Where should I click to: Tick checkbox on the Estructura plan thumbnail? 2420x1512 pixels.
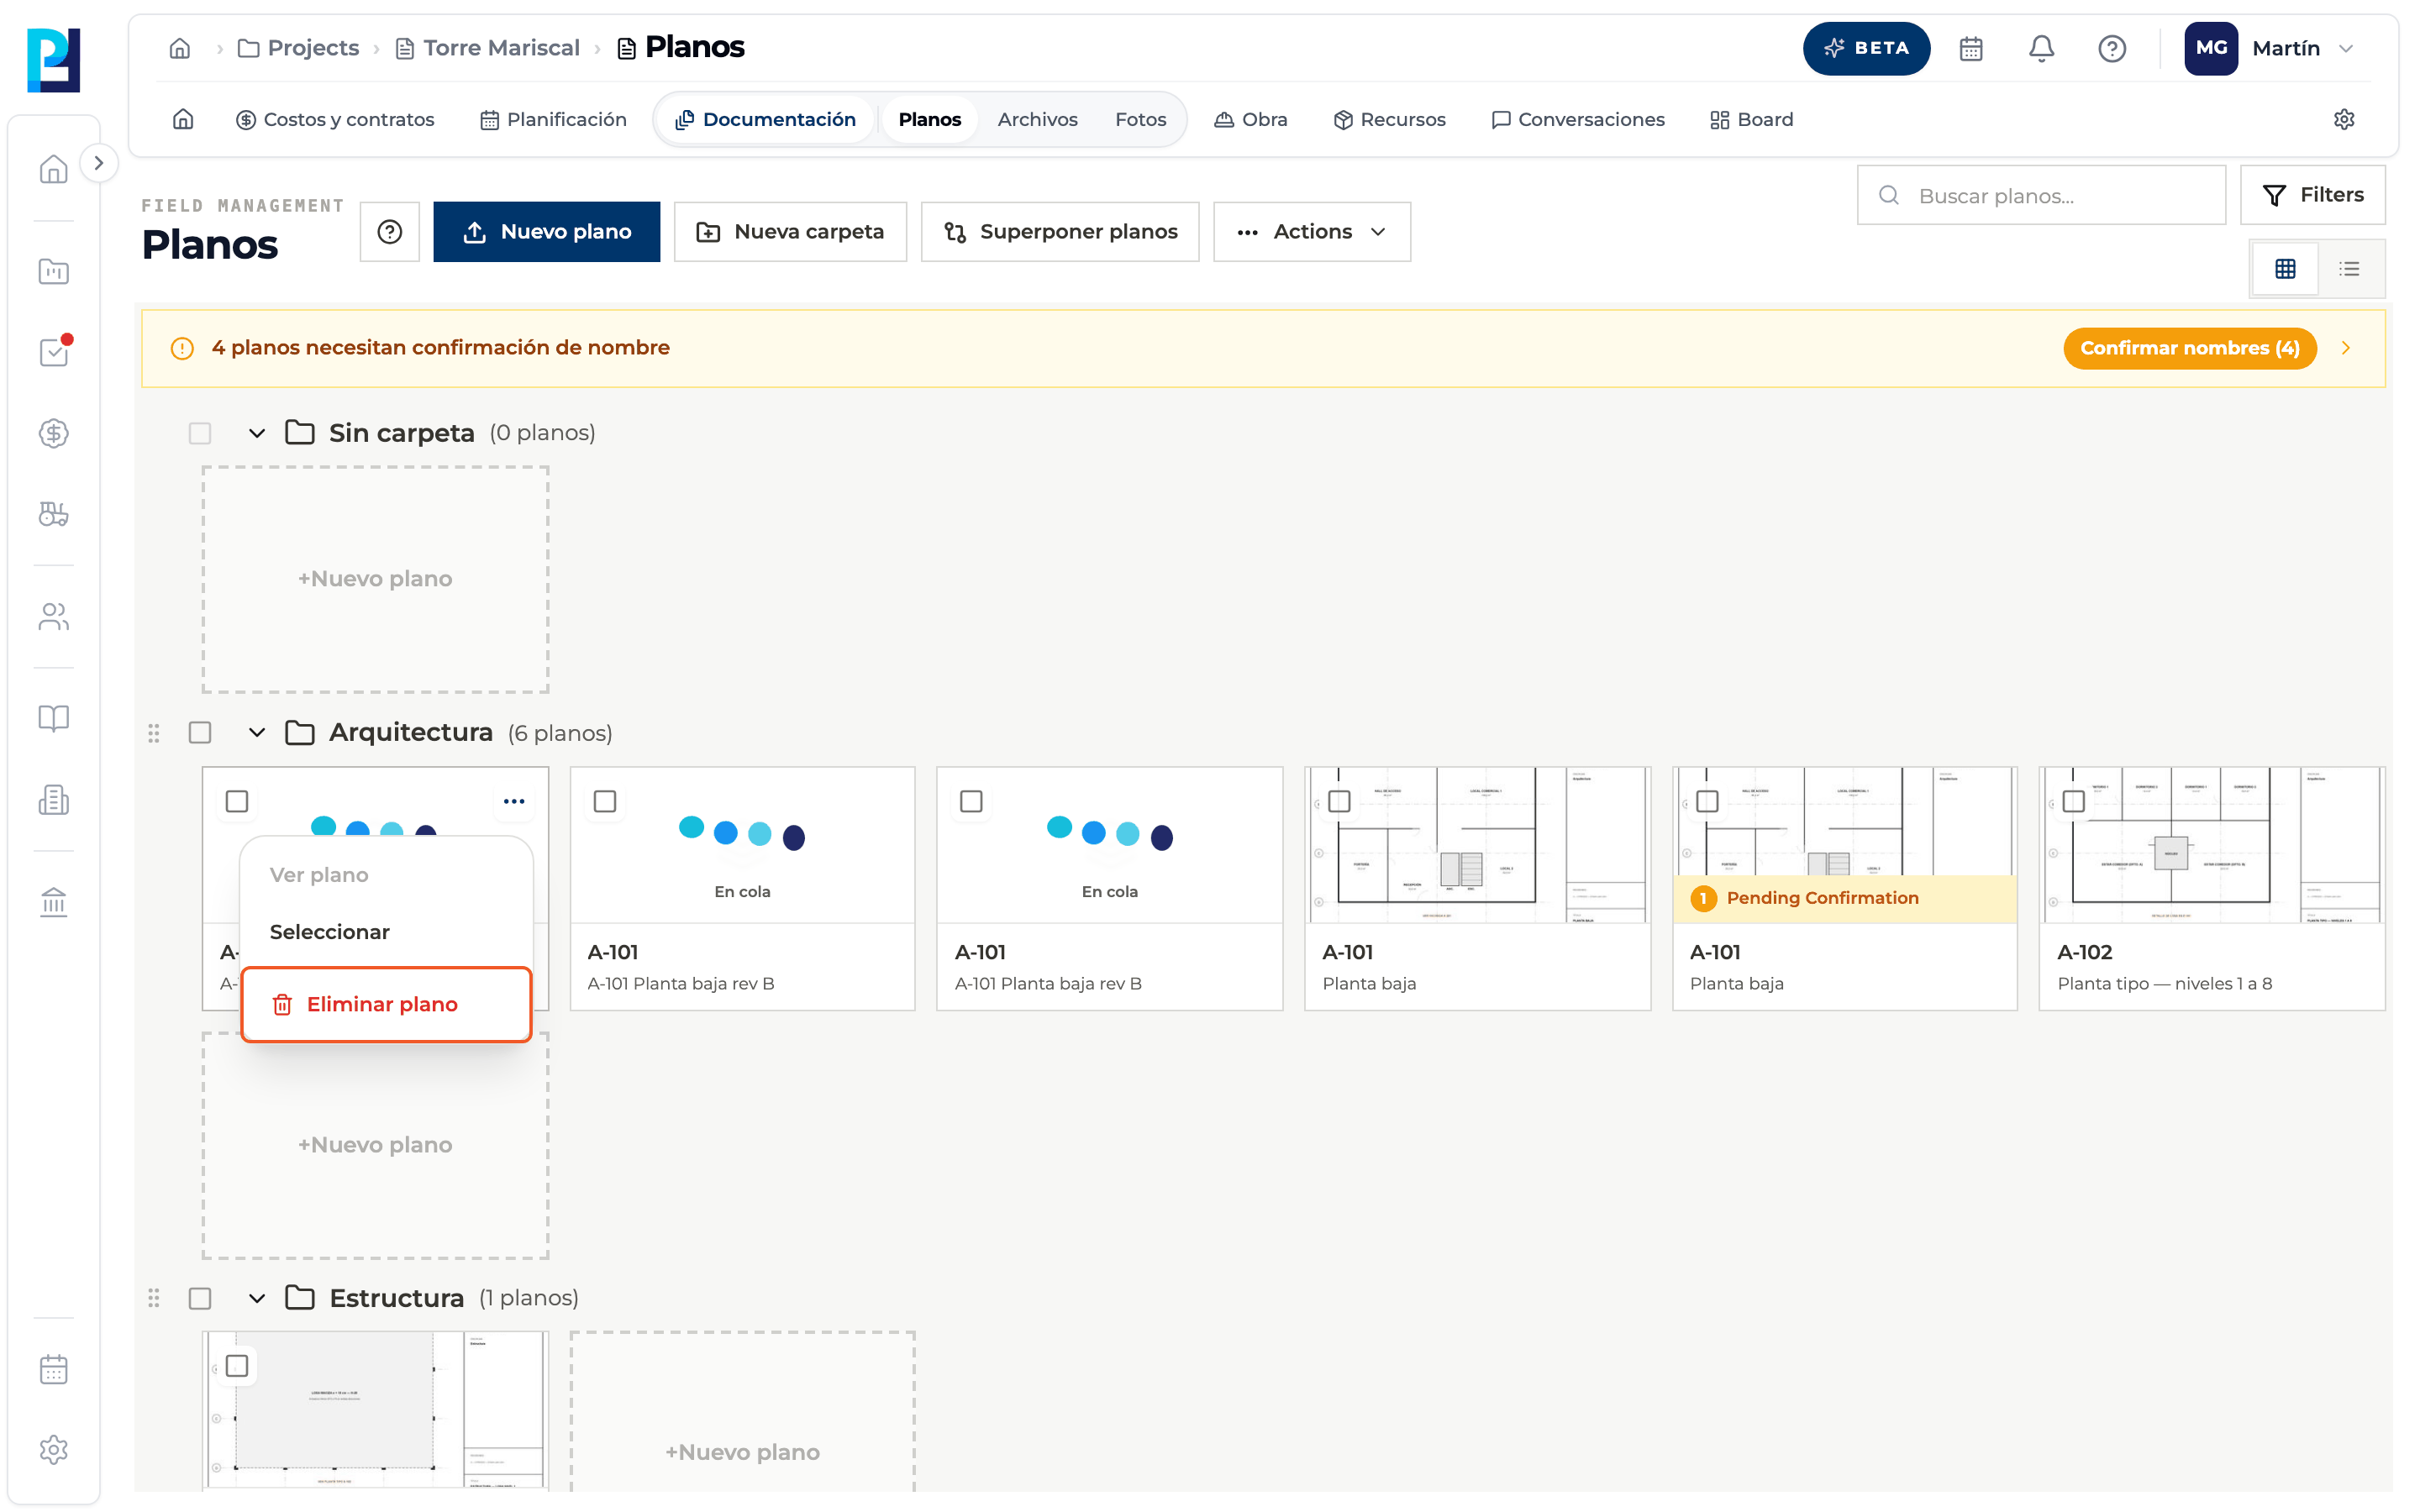(x=237, y=1366)
